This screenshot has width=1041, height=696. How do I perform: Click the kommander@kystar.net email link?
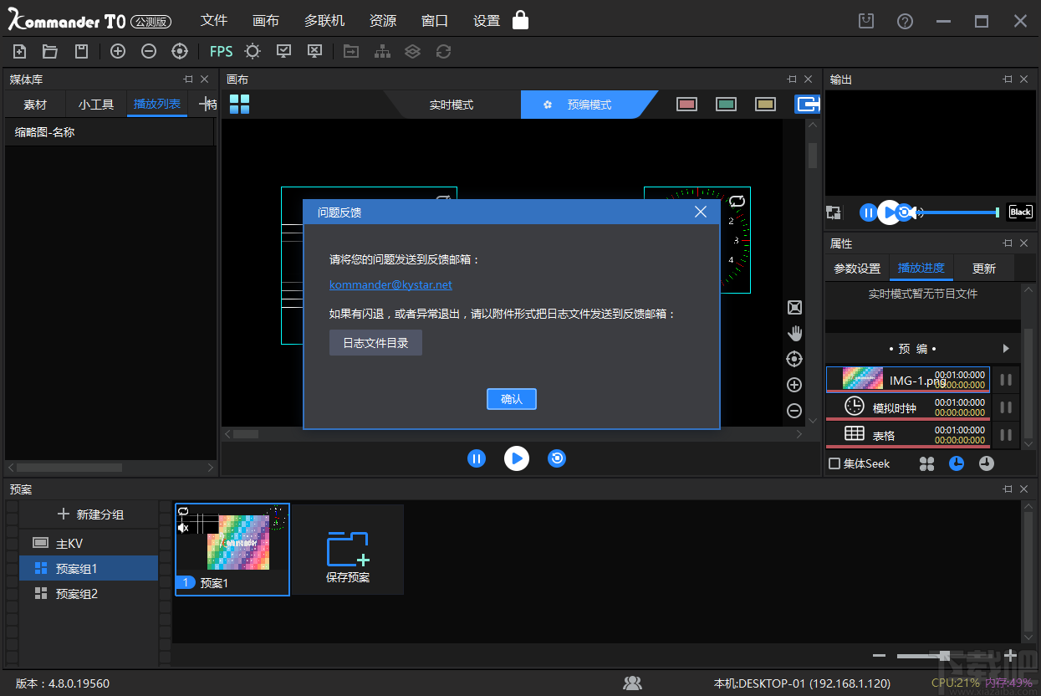click(390, 284)
